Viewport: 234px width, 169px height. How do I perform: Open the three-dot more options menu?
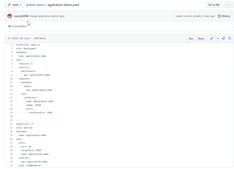click(229, 5)
